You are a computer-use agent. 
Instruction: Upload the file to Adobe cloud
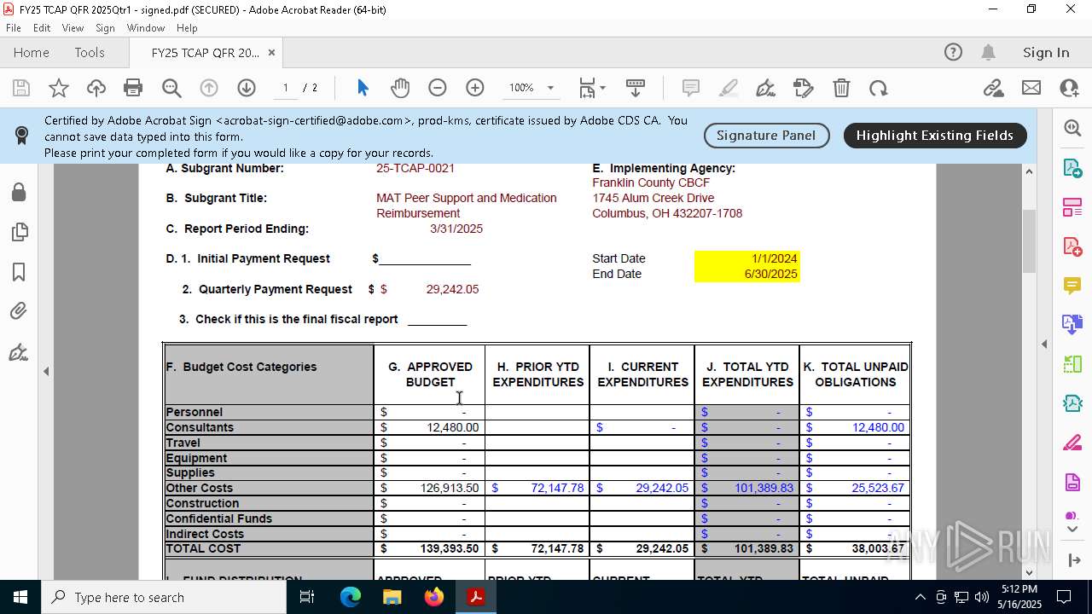tap(96, 88)
